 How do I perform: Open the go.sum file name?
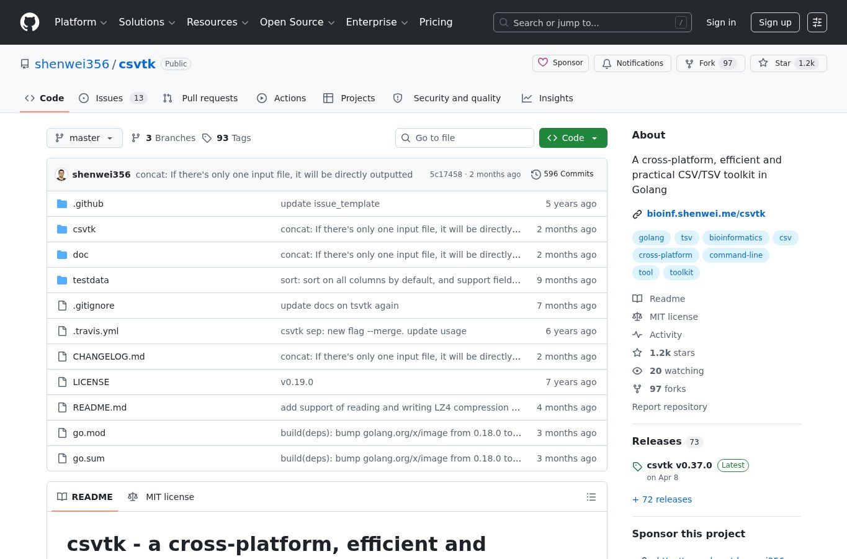point(89,458)
